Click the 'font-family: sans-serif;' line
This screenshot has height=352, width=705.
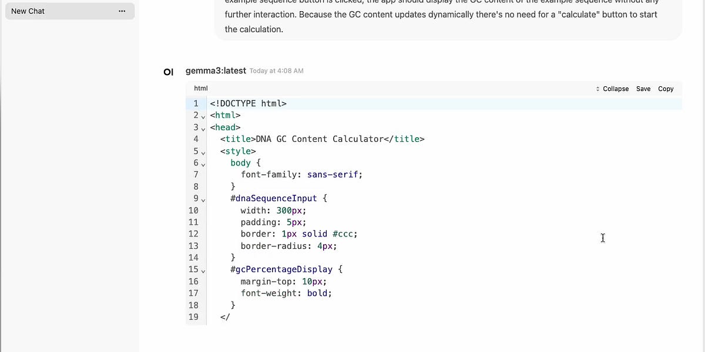302,174
